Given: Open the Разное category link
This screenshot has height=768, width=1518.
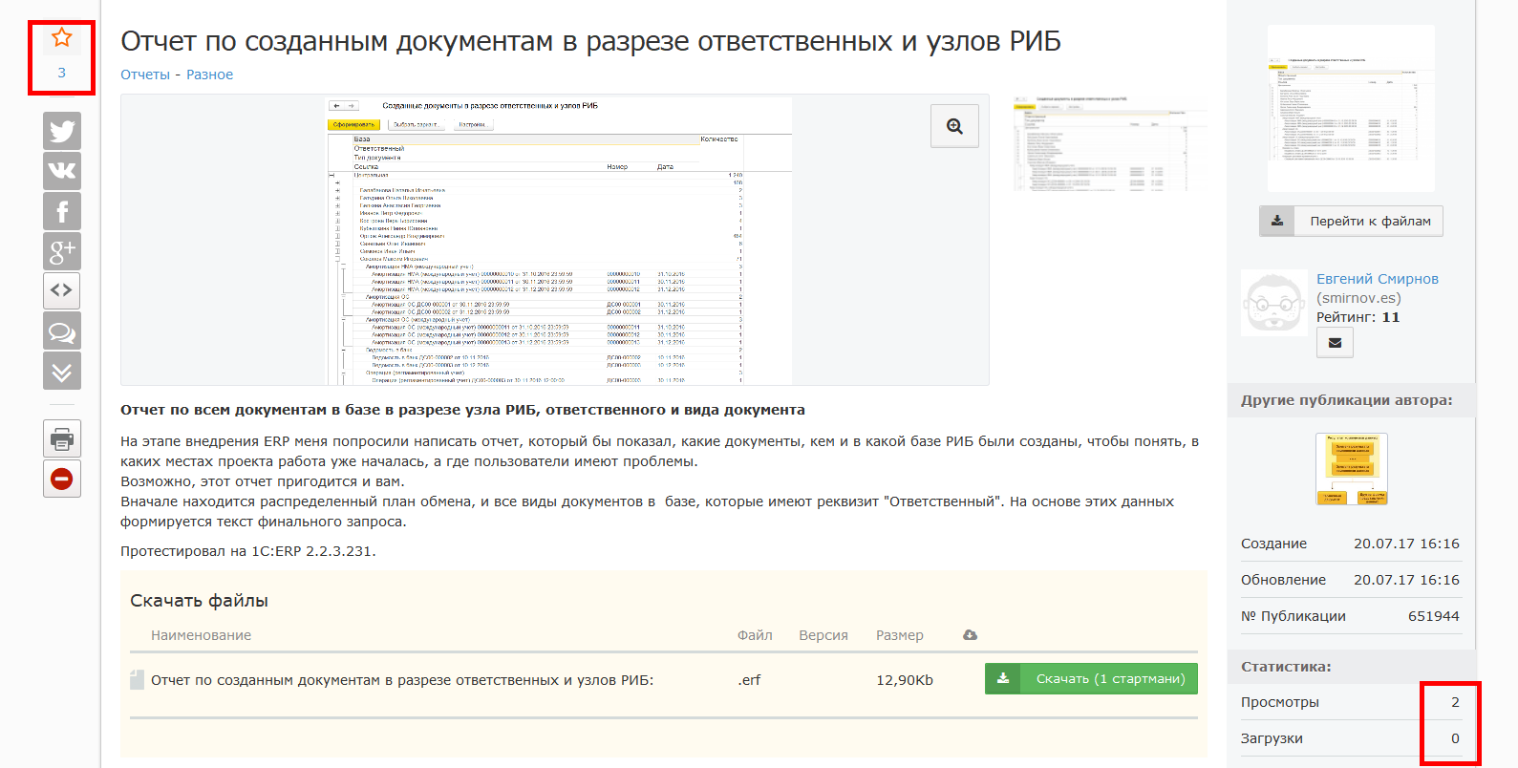Looking at the screenshot, I should click(x=209, y=75).
